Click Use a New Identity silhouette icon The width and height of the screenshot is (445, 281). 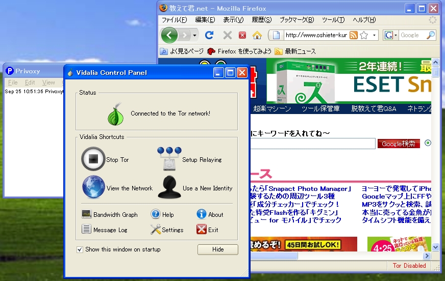click(x=169, y=187)
